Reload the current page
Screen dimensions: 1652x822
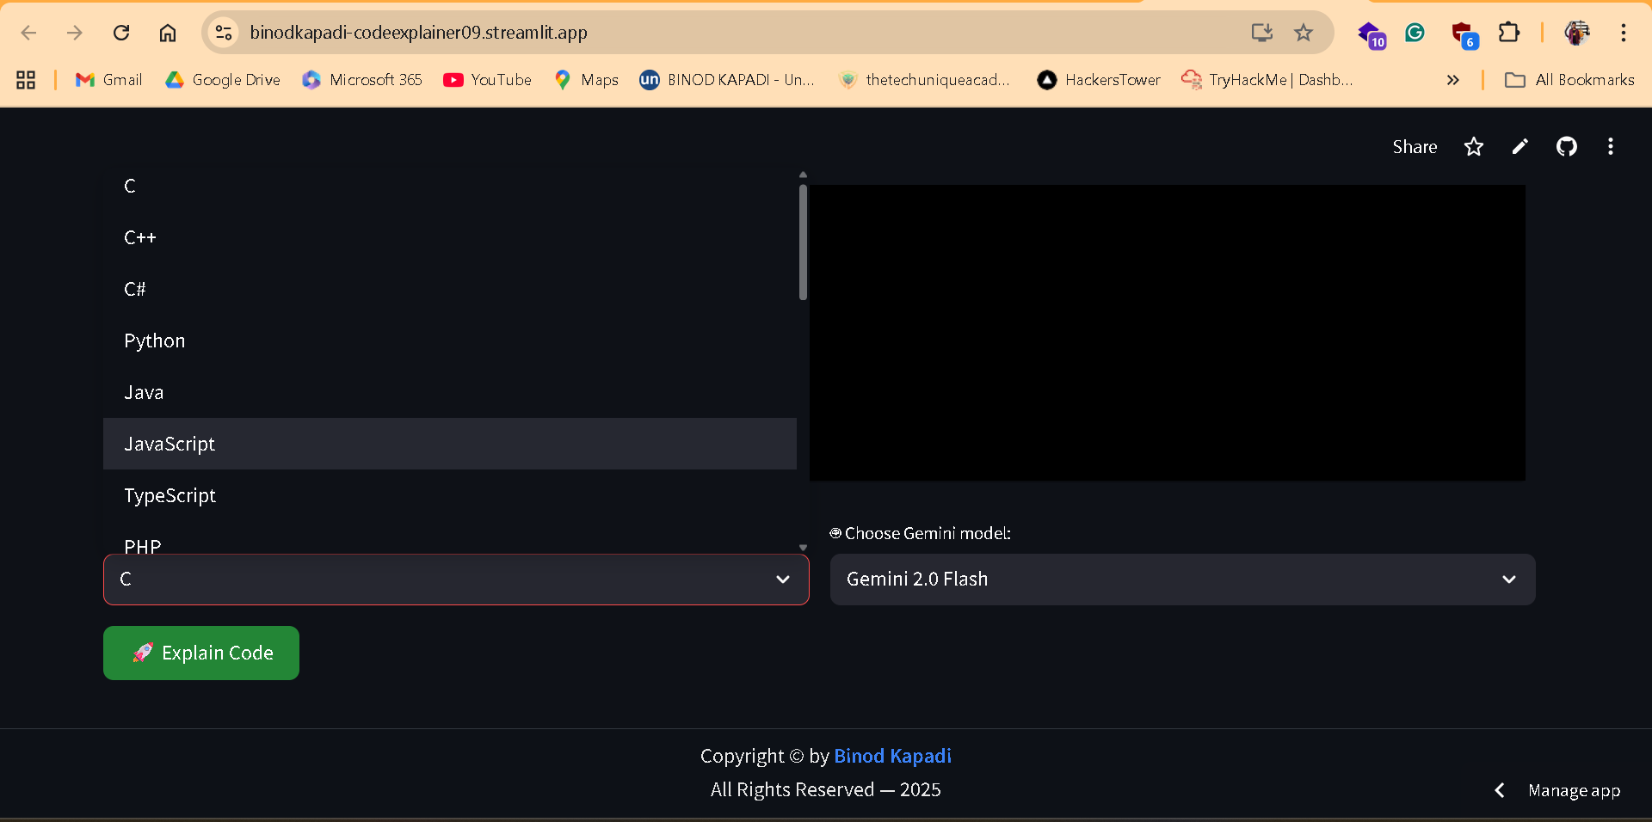(121, 33)
